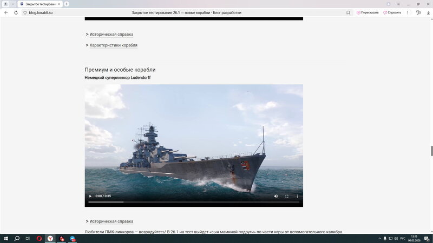
Task: Open the video's three-dot options menu
Action: click(297, 196)
